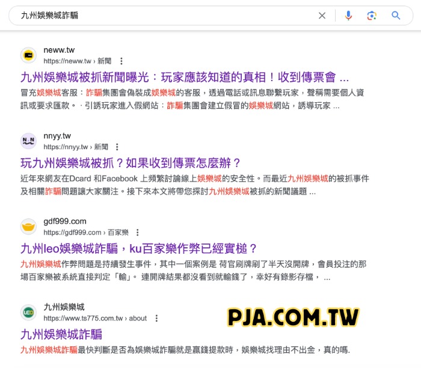The width and height of the screenshot is (421, 368).
Task: Click the gdf999.com site name
Action: pos(65,221)
